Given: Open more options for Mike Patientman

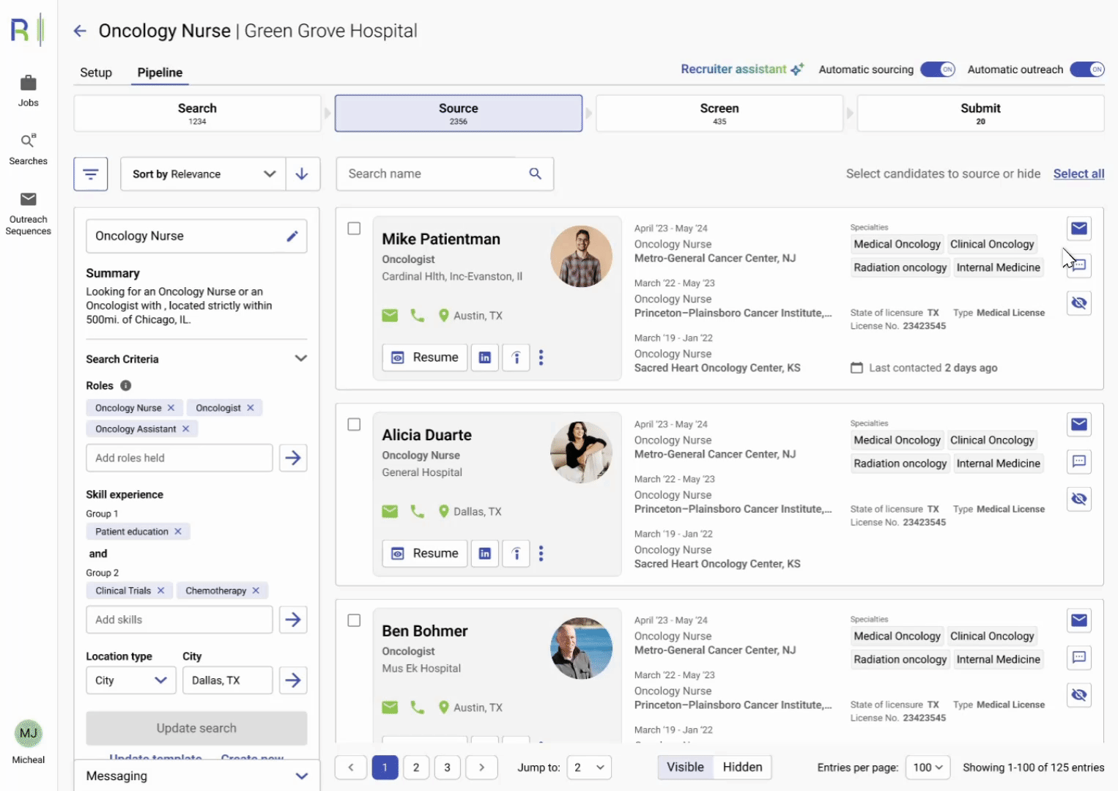Looking at the screenshot, I should (x=541, y=357).
